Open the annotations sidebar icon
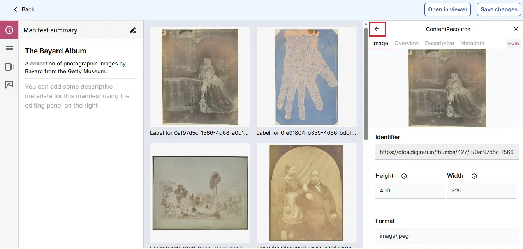 [x=9, y=85]
